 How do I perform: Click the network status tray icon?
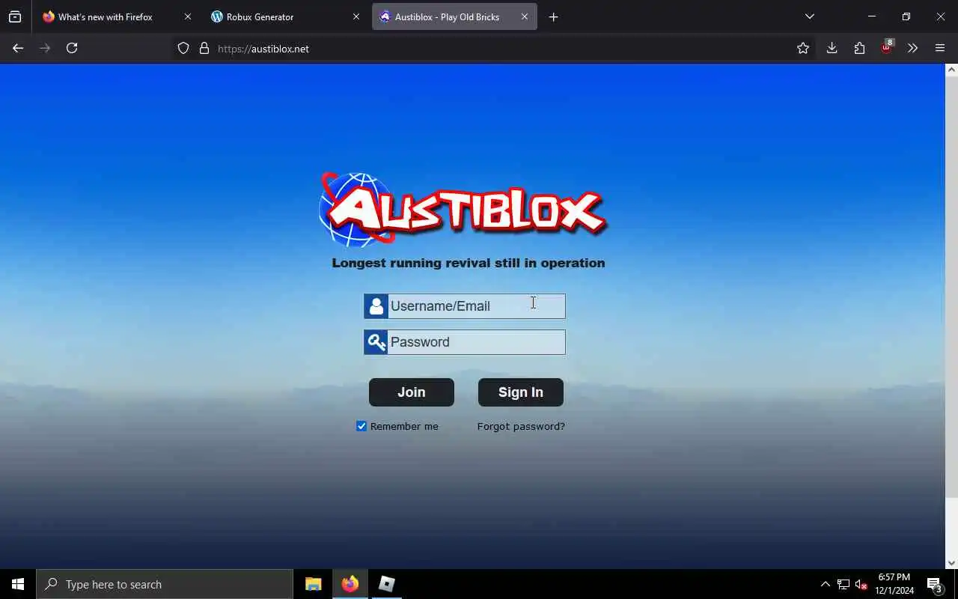click(843, 584)
